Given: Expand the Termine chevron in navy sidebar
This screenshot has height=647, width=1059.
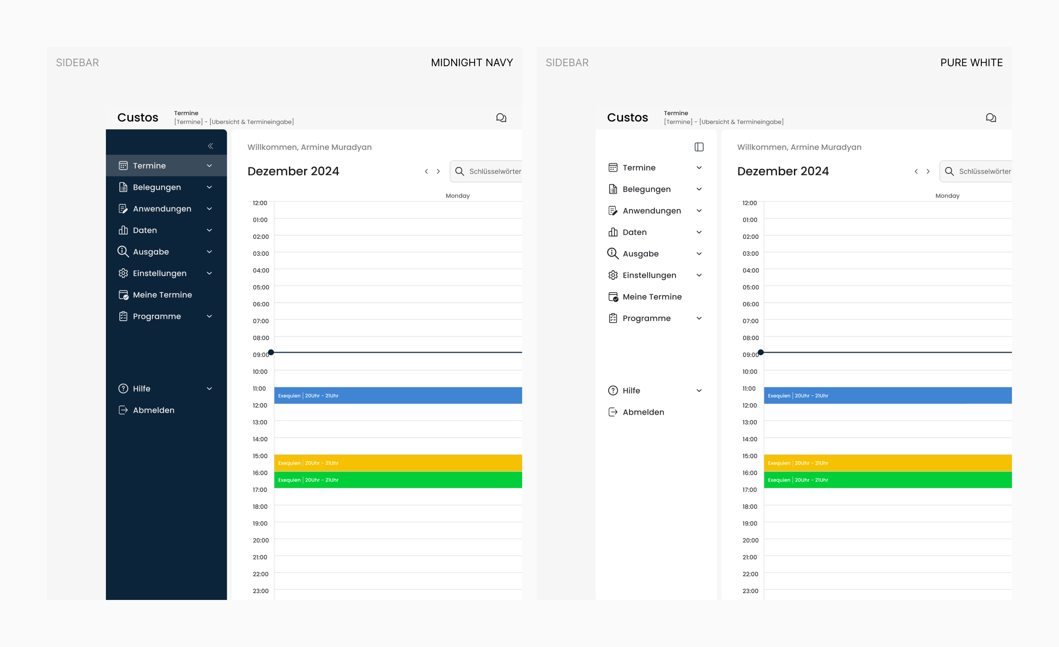Looking at the screenshot, I should tap(209, 166).
